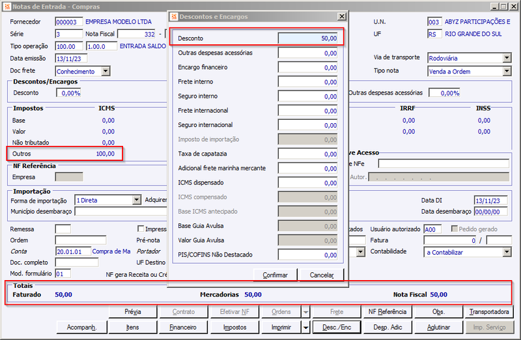Focus the Frete internacional field
Screen dimensions: 521x340
tap(307, 111)
